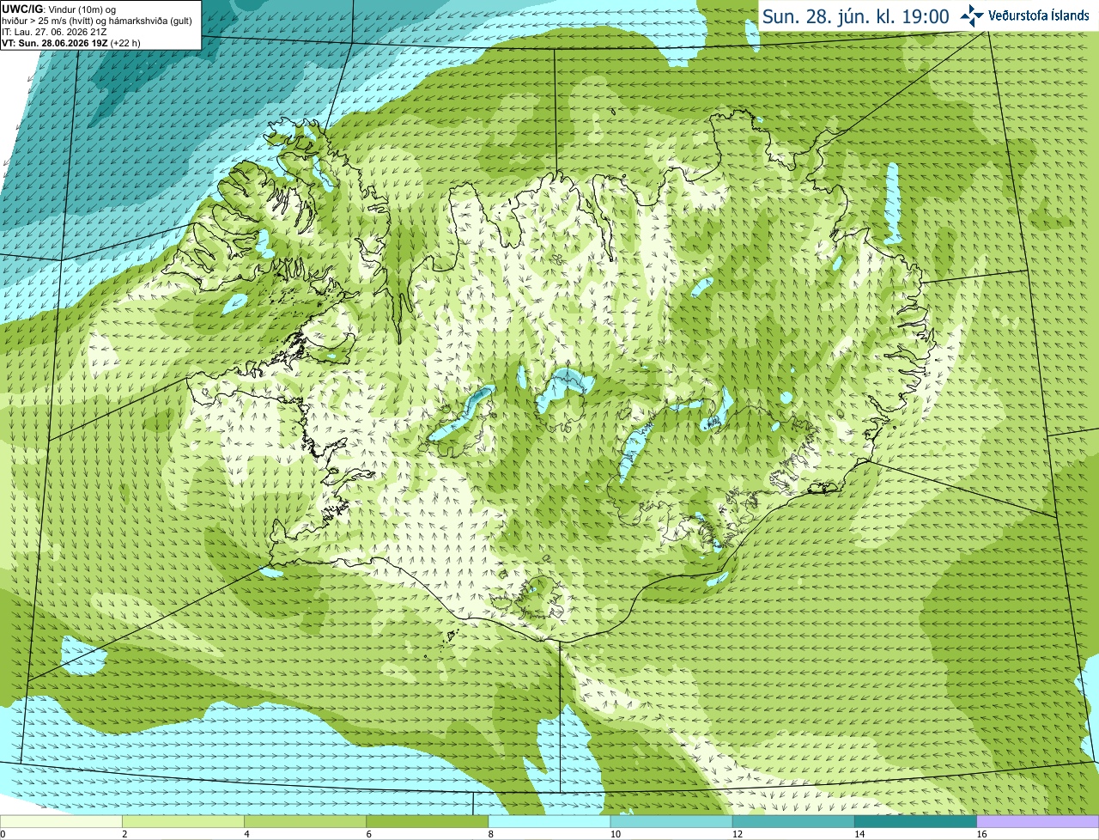Pick the medium green 4–6 m/s legend swatch

click(x=305, y=822)
